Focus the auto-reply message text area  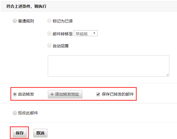click(x=108, y=66)
